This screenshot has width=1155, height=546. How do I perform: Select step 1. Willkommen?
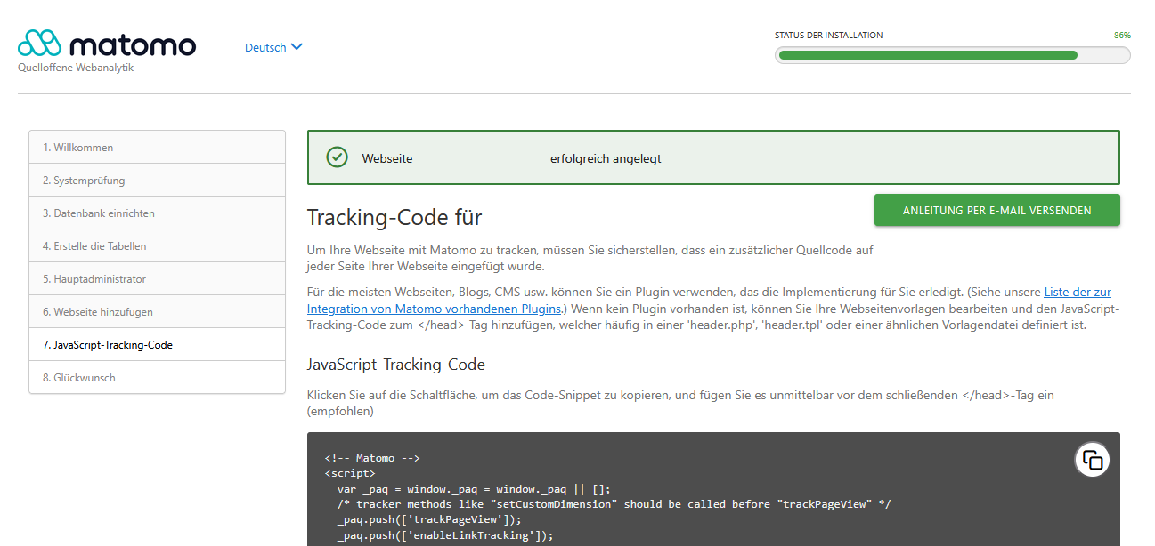click(157, 148)
